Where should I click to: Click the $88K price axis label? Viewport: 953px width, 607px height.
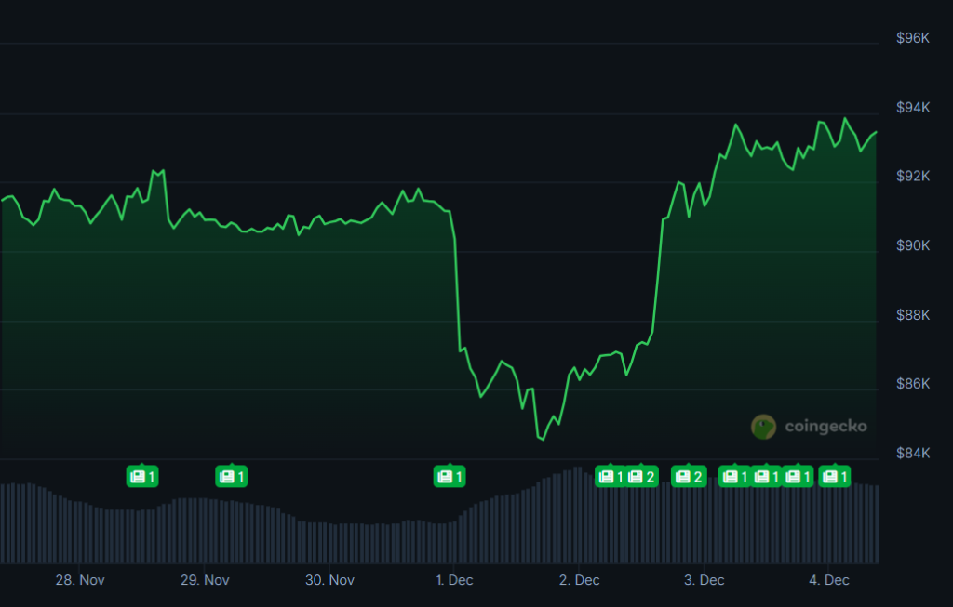[913, 314]
